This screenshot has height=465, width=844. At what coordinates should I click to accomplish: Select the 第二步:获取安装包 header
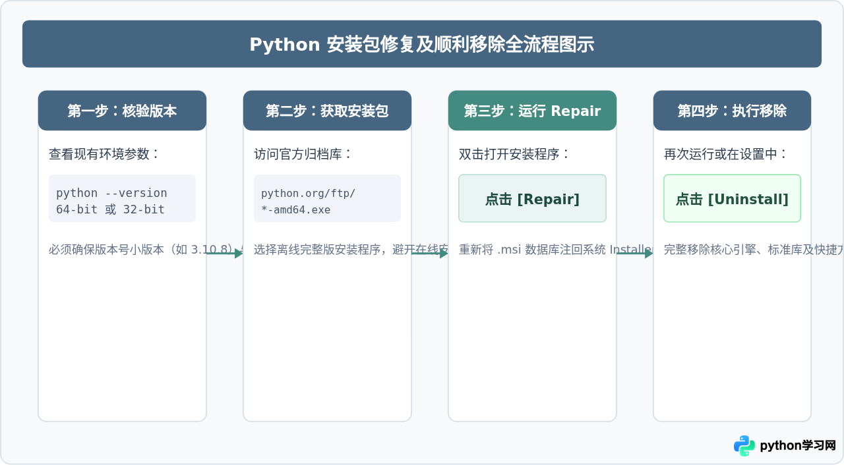(x=327, y=111)
